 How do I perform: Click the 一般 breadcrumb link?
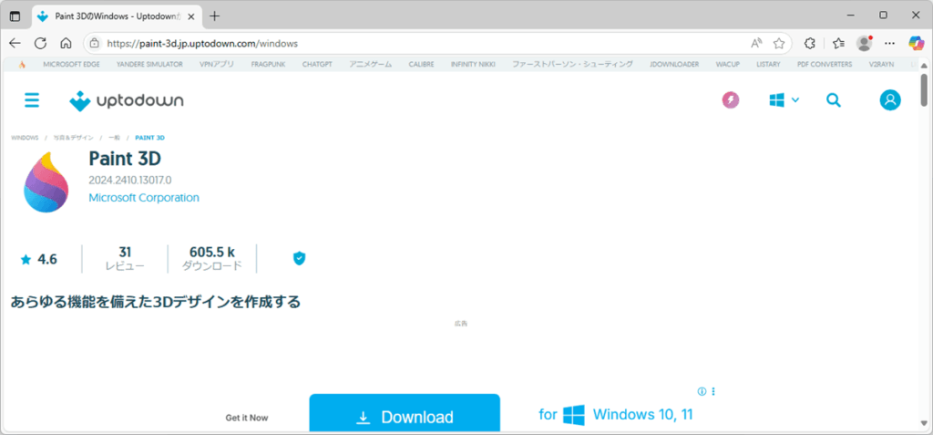point(114,138)
